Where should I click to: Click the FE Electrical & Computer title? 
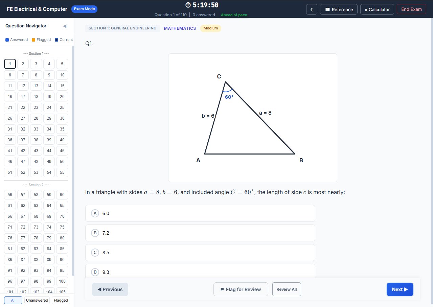37,9
